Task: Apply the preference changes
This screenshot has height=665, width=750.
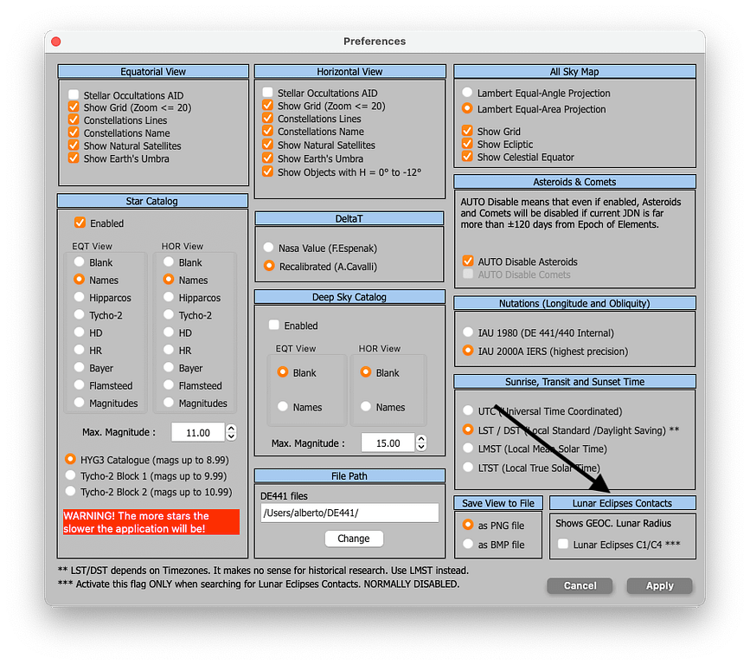Action: 659,586
